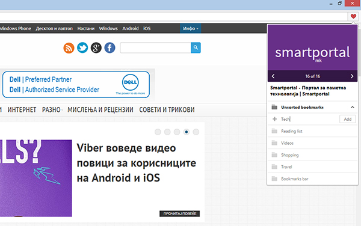The height and width of the screenshot is (226, 361).
Task: Click the Tech new folder name field
Action: pyautogui.click(x=309, y=119)
